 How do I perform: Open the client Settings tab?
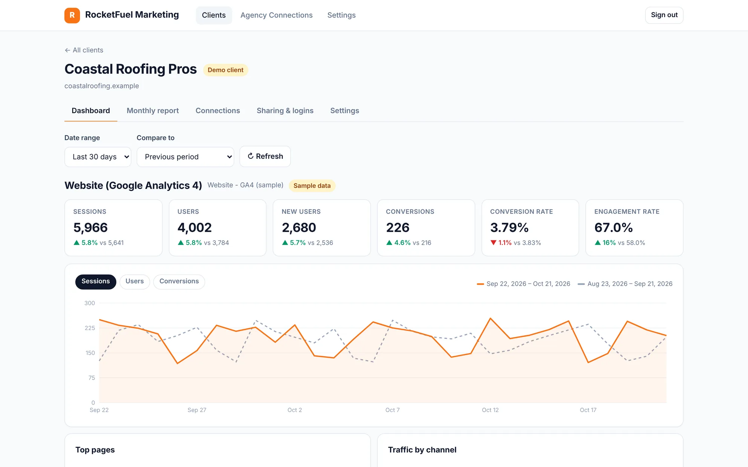pos(344,111)
